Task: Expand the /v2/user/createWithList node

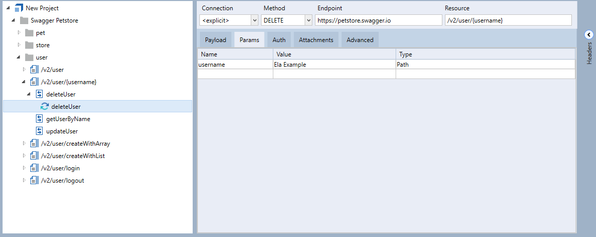Action: point(24,156)
